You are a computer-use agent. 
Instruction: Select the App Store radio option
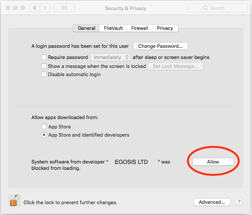[44, 127]
